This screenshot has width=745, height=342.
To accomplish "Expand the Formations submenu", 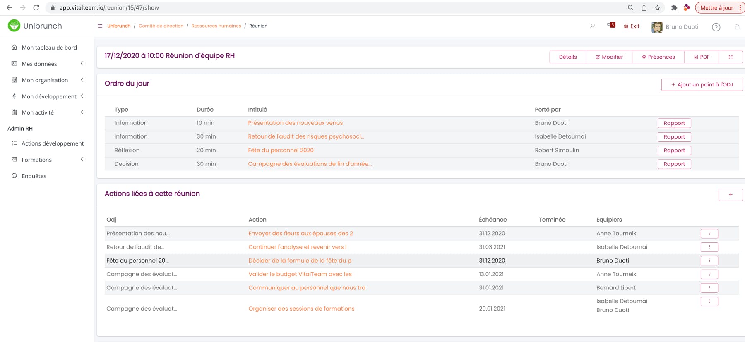I will coord(82,160).
